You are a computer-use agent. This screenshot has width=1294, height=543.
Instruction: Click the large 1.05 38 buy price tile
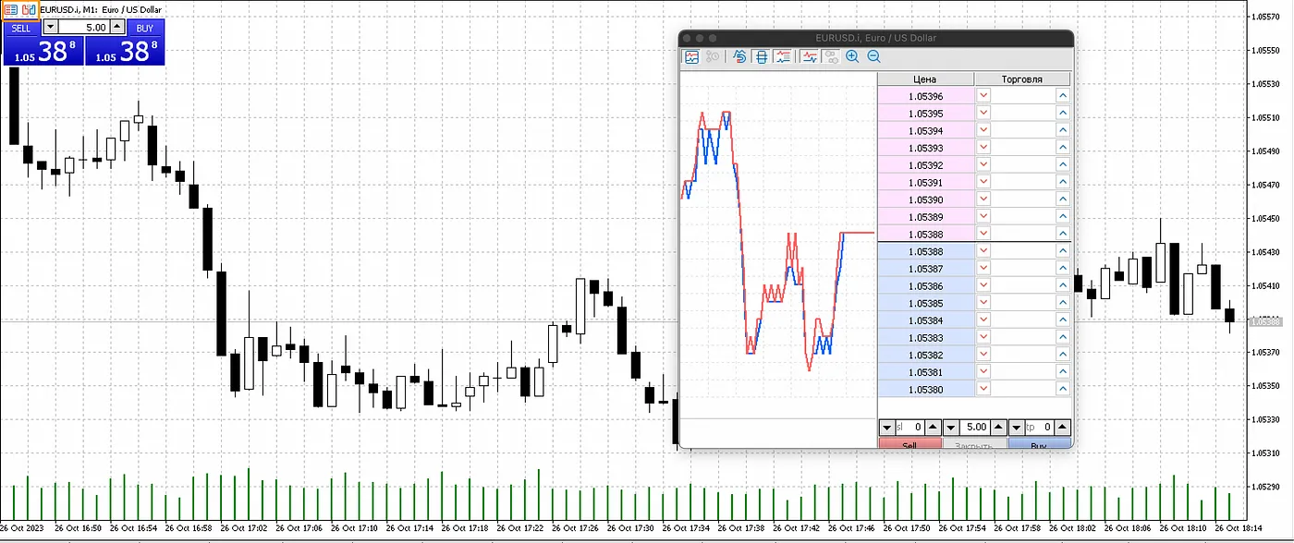125,51
